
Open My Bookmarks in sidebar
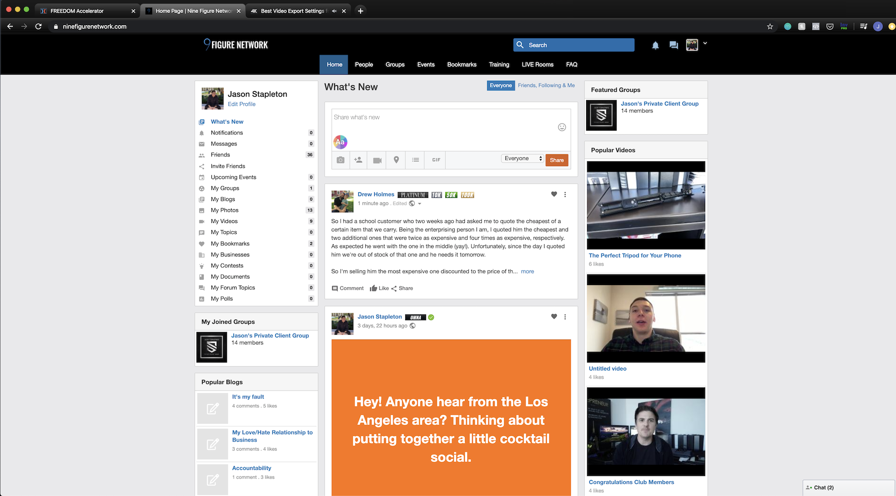click(x=230, y=244)
